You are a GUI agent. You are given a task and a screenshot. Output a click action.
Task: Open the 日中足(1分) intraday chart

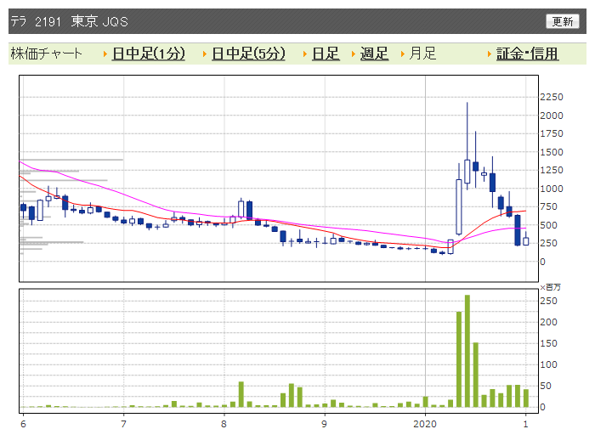[x=149, y=54]
